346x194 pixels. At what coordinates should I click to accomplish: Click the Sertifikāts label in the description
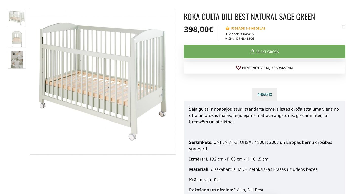tap(201, 142)
